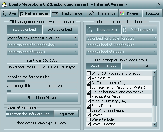Viewport: 163px width, 132px height.
Task: Click 'data access remainig : 361 day' text
Action: [42, 123]
